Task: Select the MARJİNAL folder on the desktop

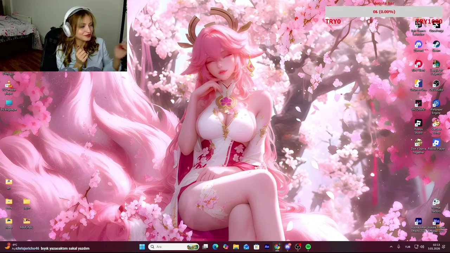Action: click(x=26, y=223)
